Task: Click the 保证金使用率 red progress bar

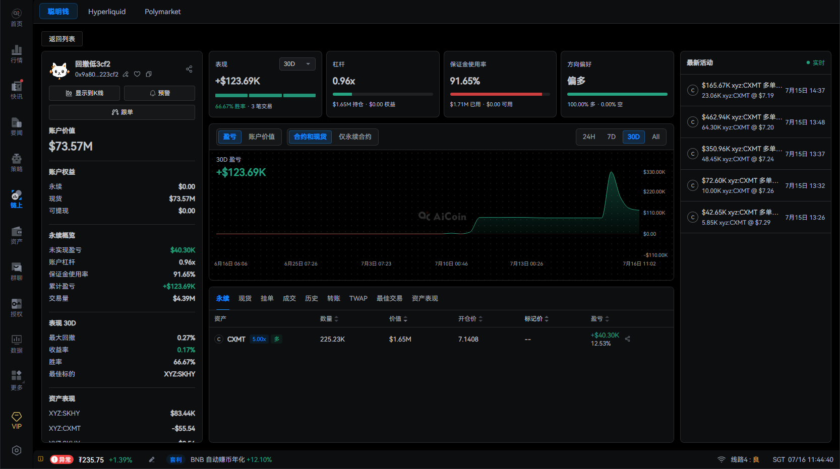Action: (x=500, y=94)
